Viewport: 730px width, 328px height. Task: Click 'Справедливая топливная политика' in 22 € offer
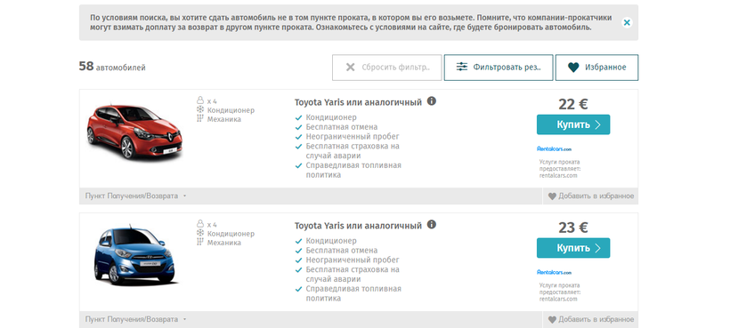(x=353, y=170)
